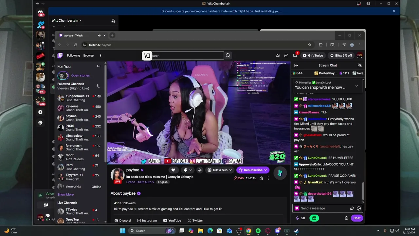Open the Twitch home logo
The image size is (419, 236).
tap(60, 55)
